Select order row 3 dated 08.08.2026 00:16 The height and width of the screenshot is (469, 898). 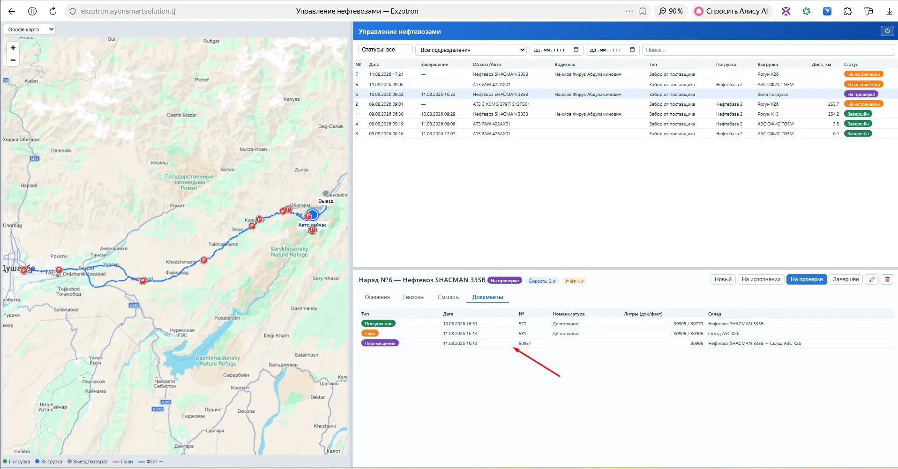tap(624, 133)
